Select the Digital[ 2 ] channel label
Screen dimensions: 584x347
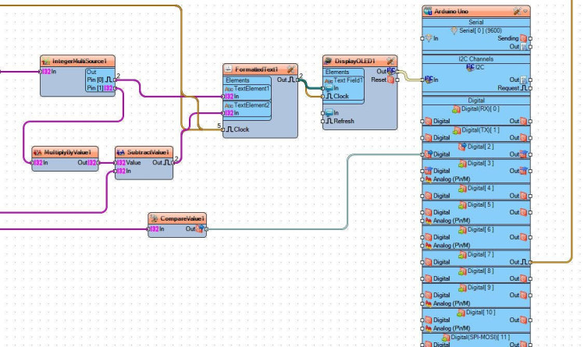480,147
